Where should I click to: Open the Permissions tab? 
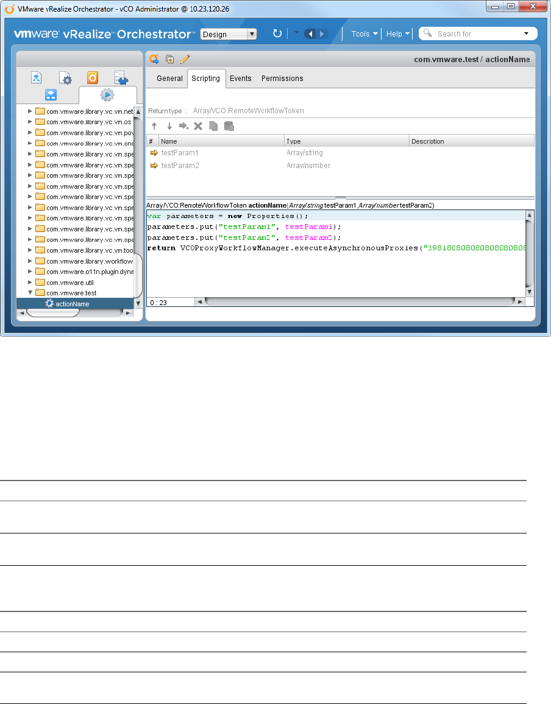pos(282,78)
